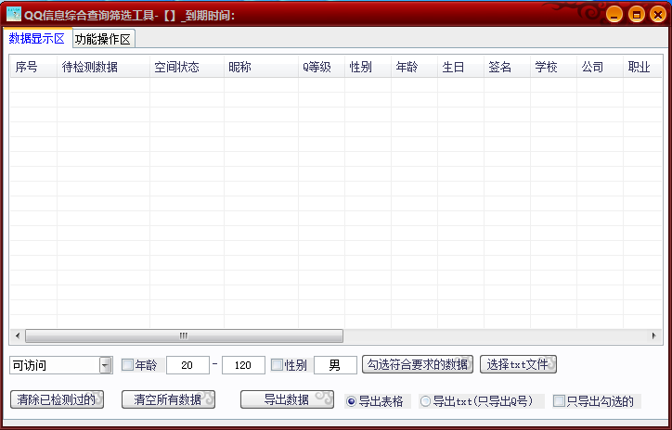Click the Q等级 column header
This screenshot has height=430, width=672.
(x=321, y=67)
